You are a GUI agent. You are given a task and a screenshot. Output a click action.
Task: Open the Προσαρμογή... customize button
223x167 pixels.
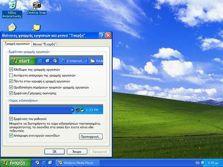(91, 137)
